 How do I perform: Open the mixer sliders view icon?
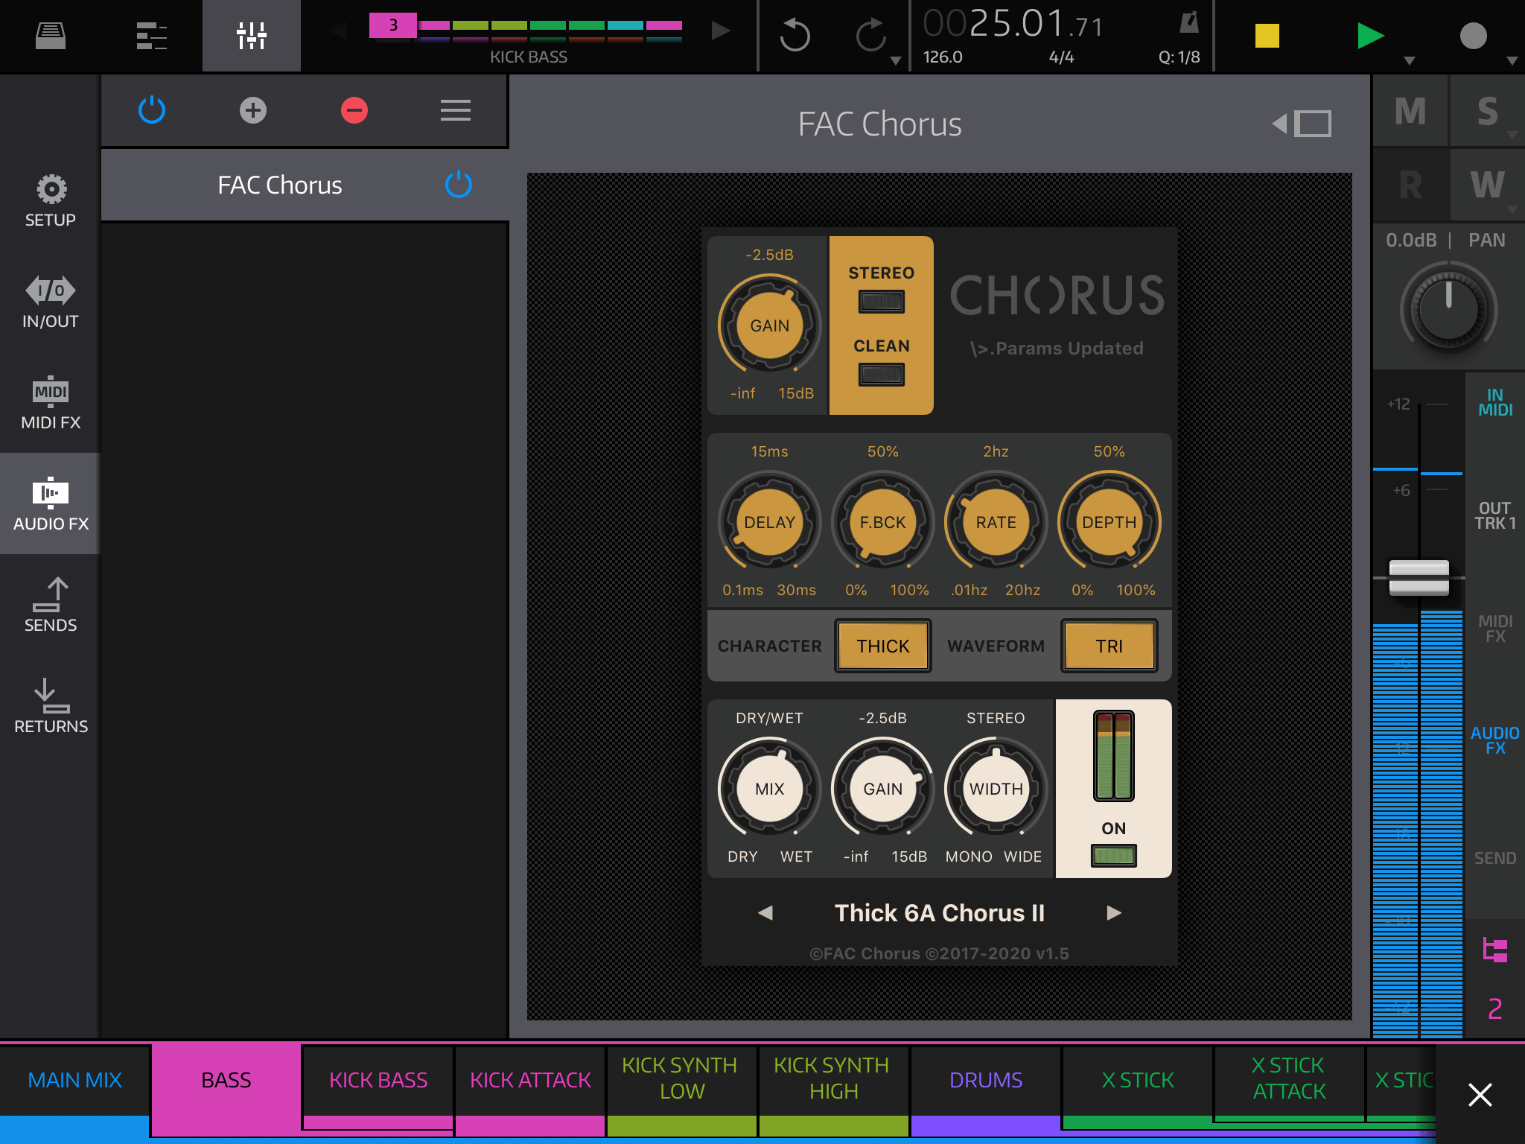pyautogui.click(x=252, y=35)
